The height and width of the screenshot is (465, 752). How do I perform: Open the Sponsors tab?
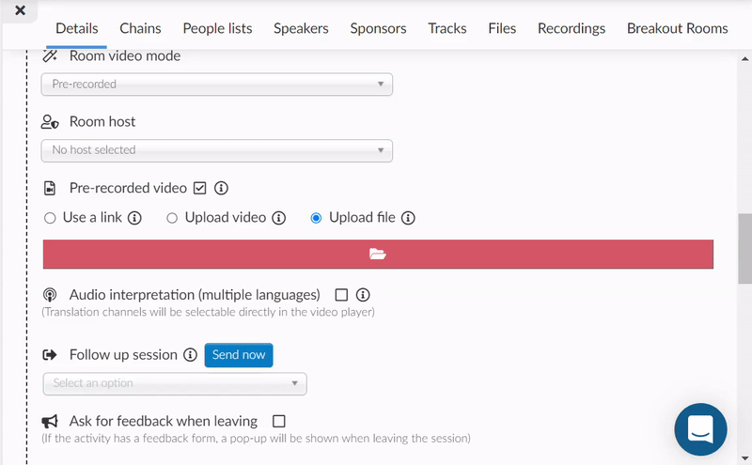click(x=378, y=28)
